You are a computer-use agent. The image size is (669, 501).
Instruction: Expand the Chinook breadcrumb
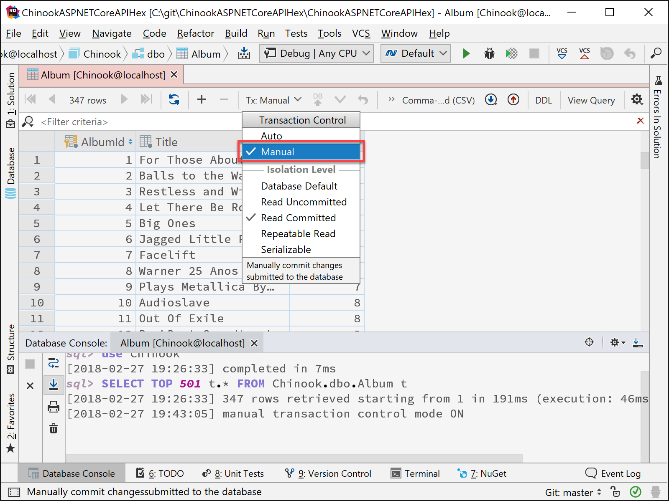point(96,54)
